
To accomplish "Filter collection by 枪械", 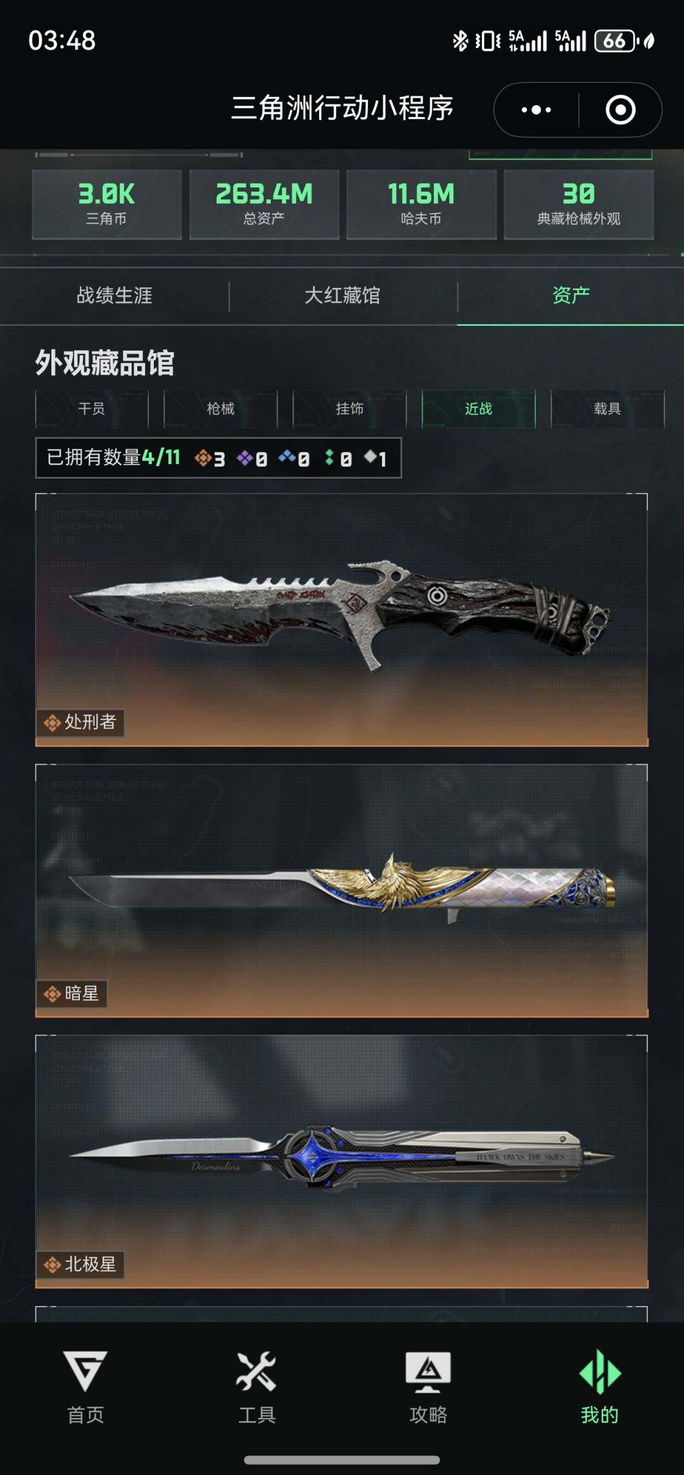I will pos(220,409).
